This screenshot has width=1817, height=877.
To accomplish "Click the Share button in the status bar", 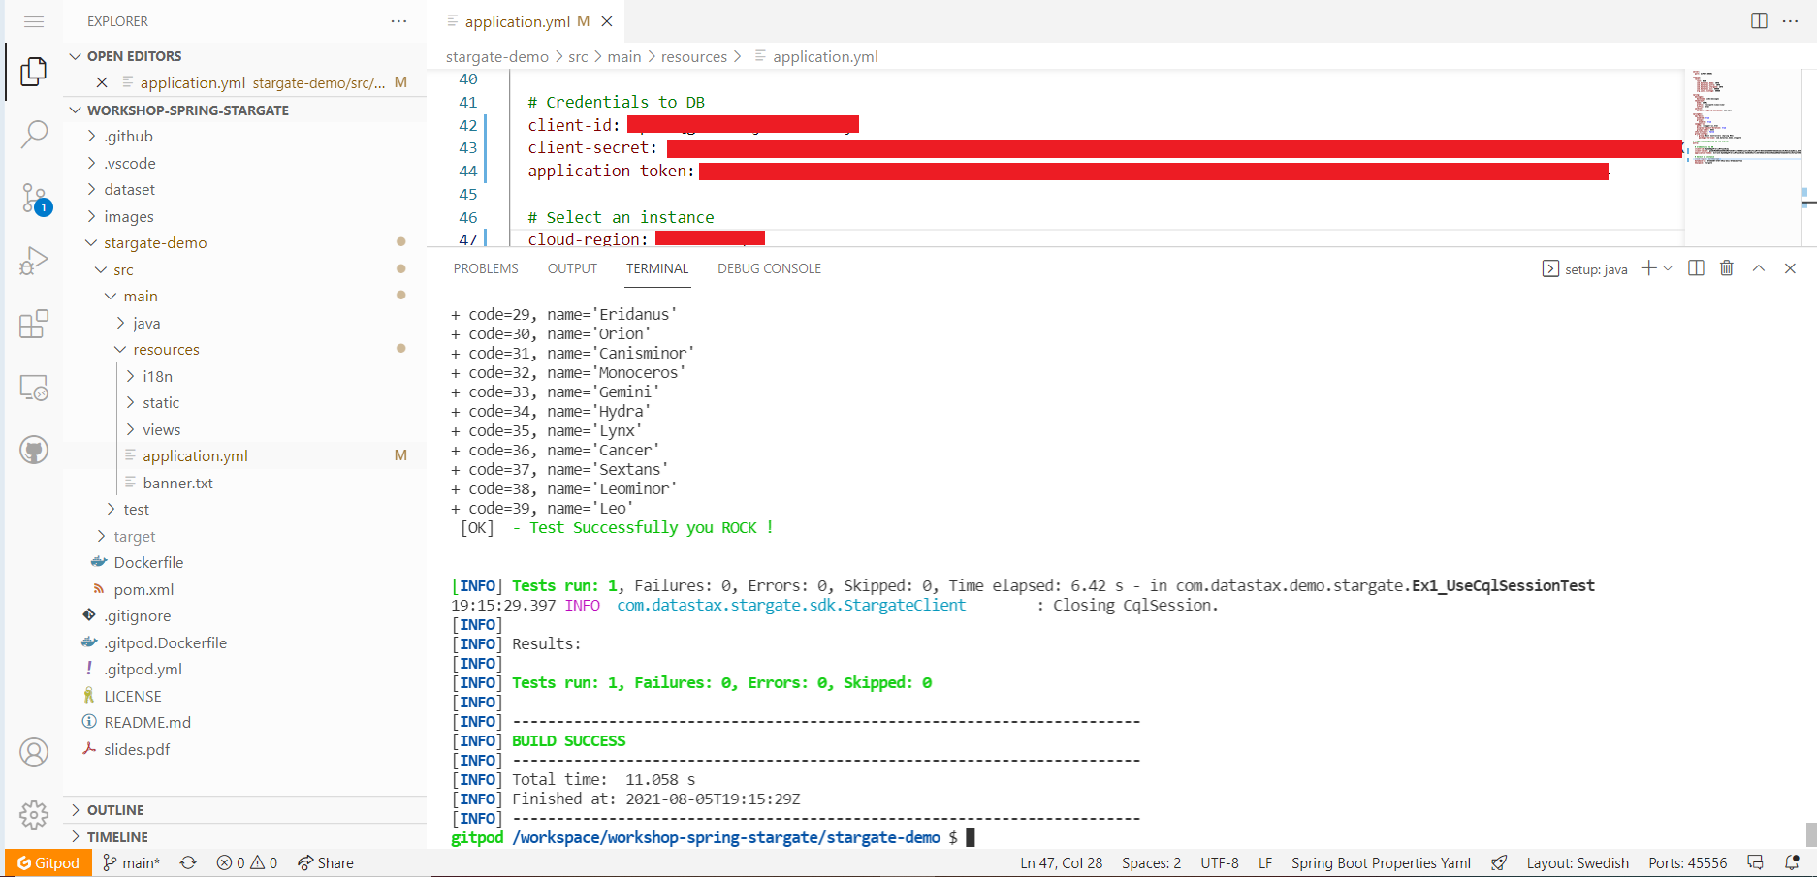I will [326, 862].
